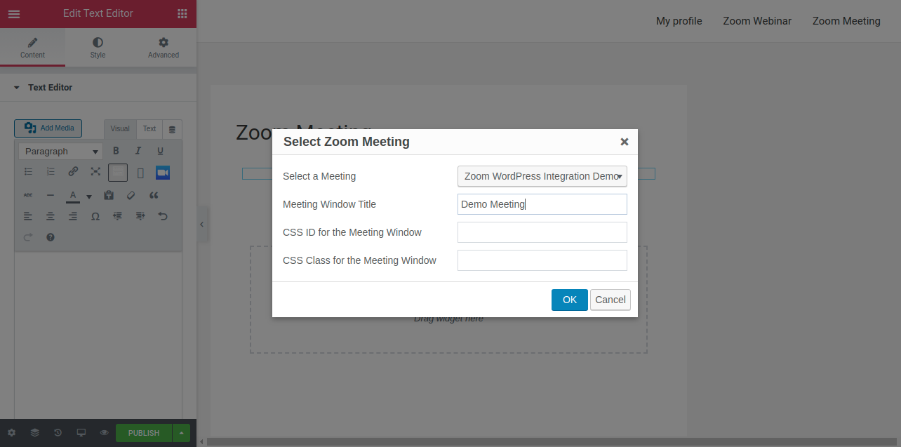
Task: Click the CSS Class input field
Action: (x=542, y=260)
